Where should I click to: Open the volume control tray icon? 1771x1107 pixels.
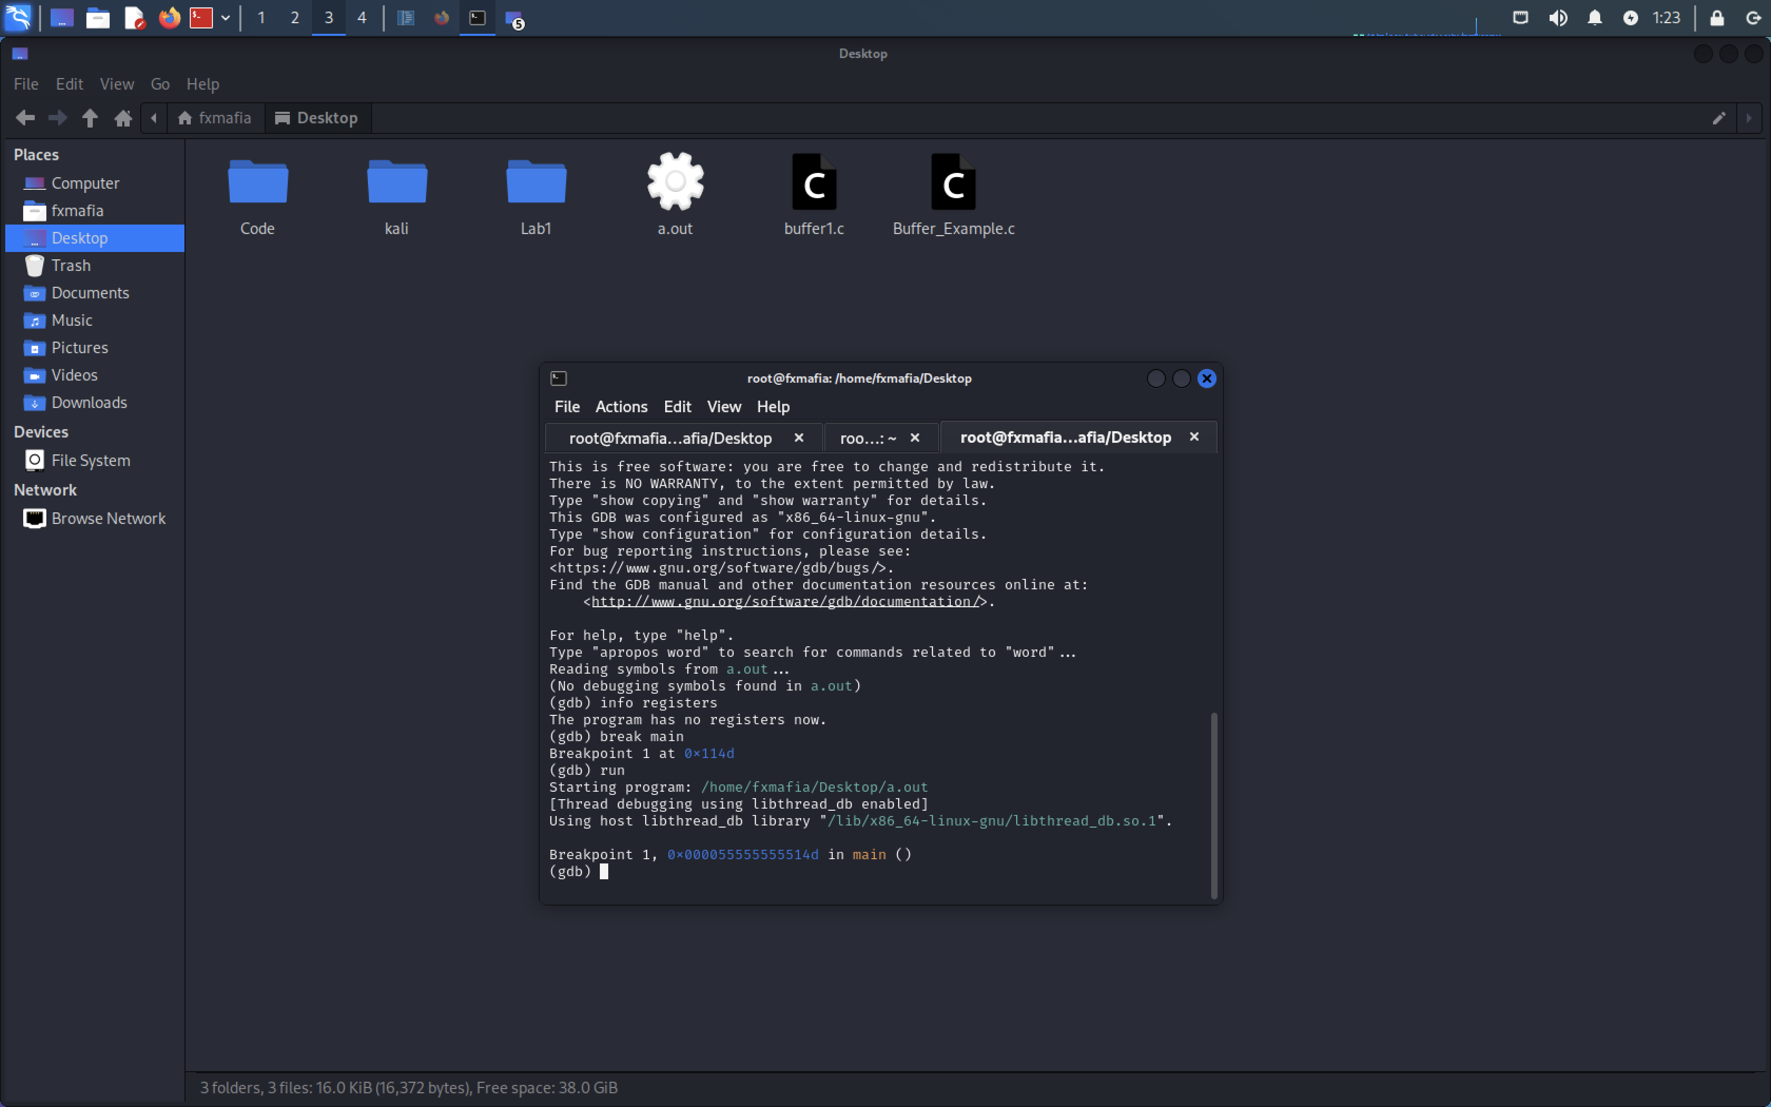[x=1558, y=17]
